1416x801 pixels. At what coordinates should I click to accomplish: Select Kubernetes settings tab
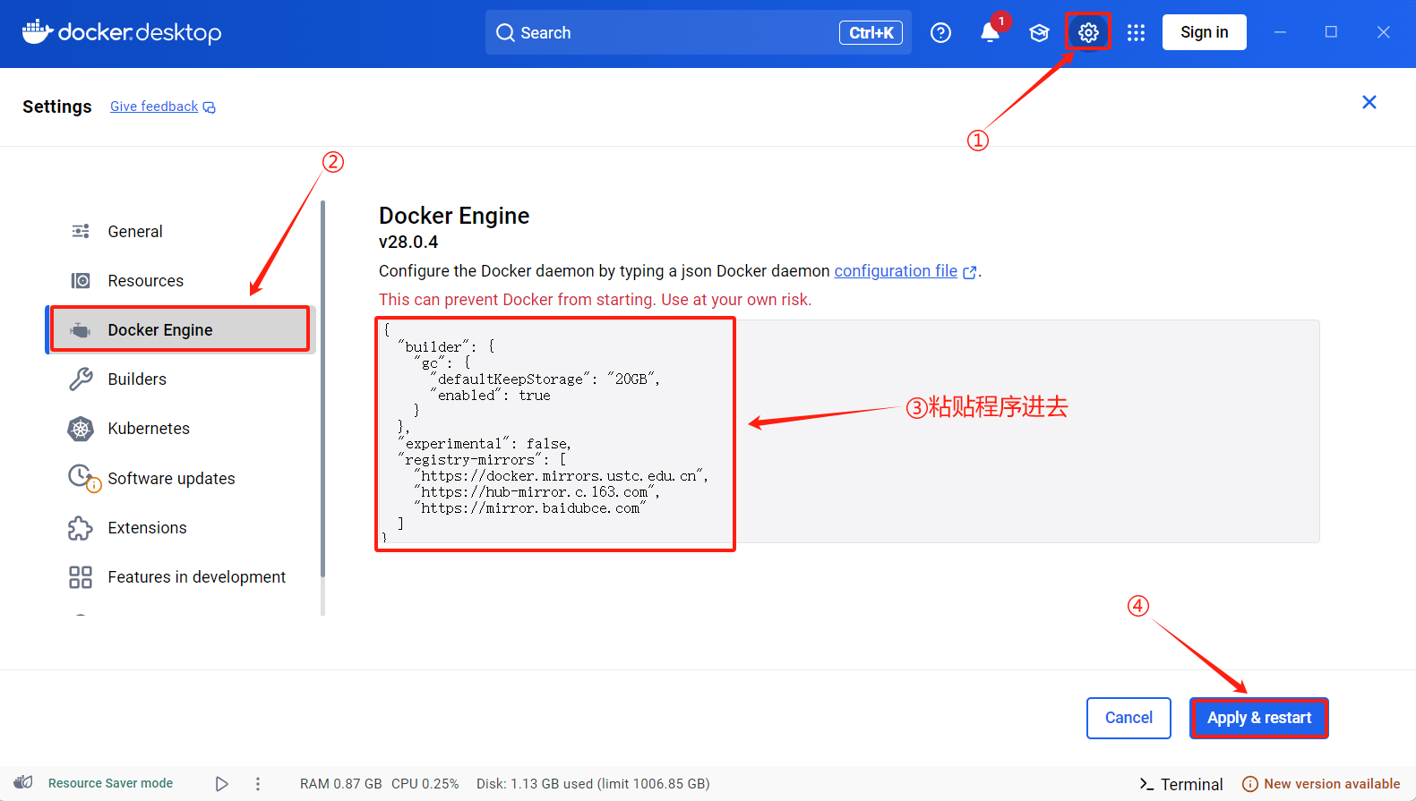[x=182, y=429]
